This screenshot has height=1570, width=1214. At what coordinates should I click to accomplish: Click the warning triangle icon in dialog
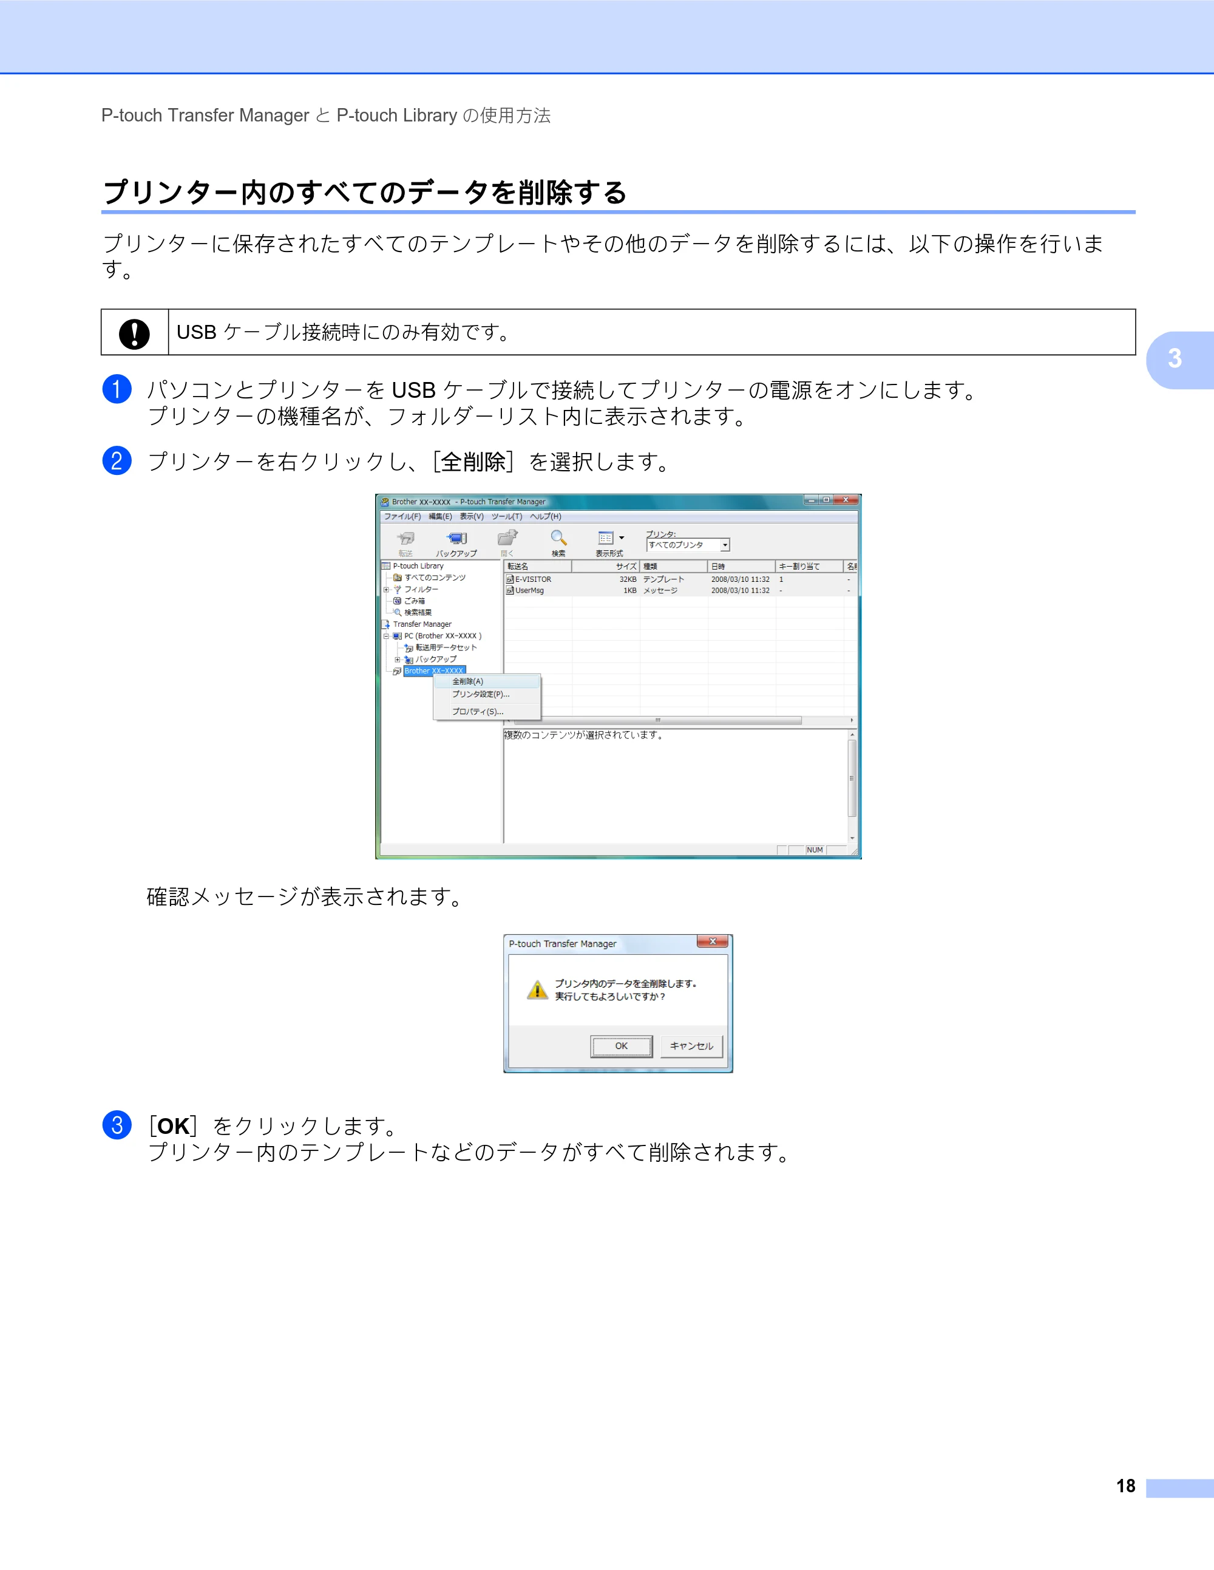pyautogui.click(x=537, y=990)
